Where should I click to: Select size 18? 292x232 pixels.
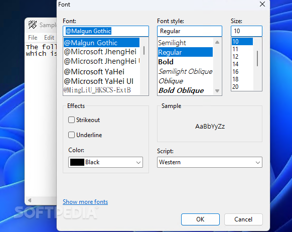[x=242, y=79]
